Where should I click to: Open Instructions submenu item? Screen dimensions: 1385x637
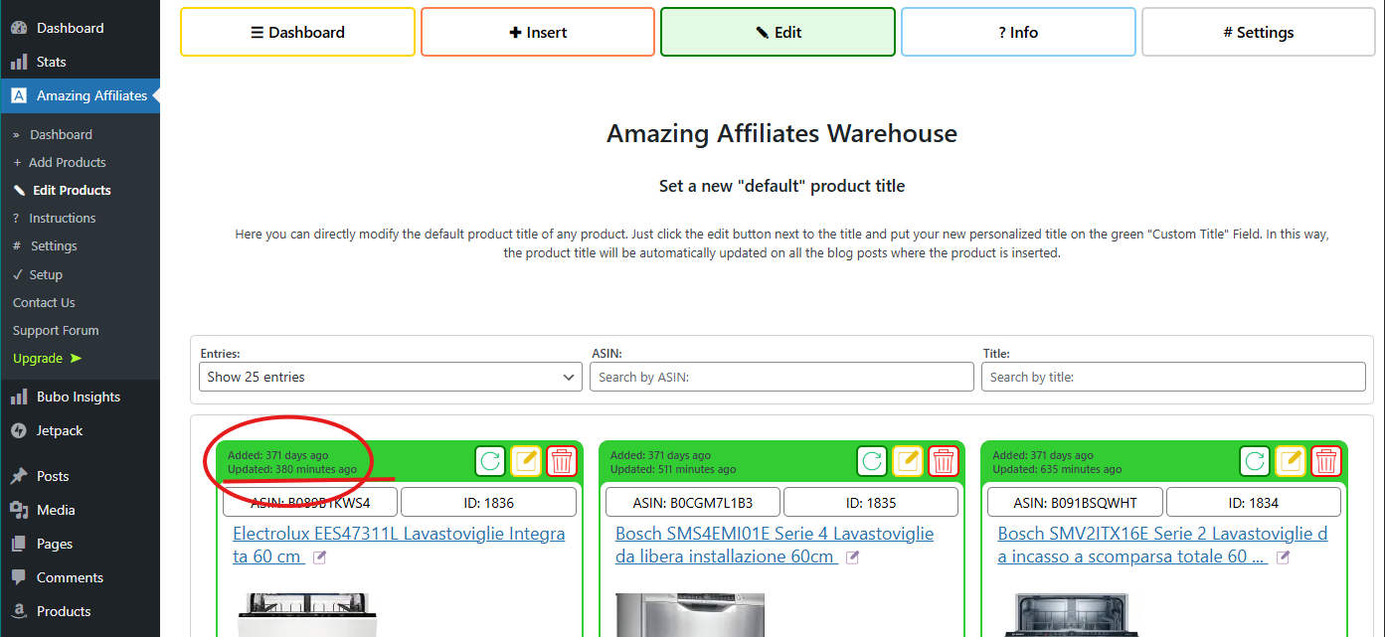(62, 218)
